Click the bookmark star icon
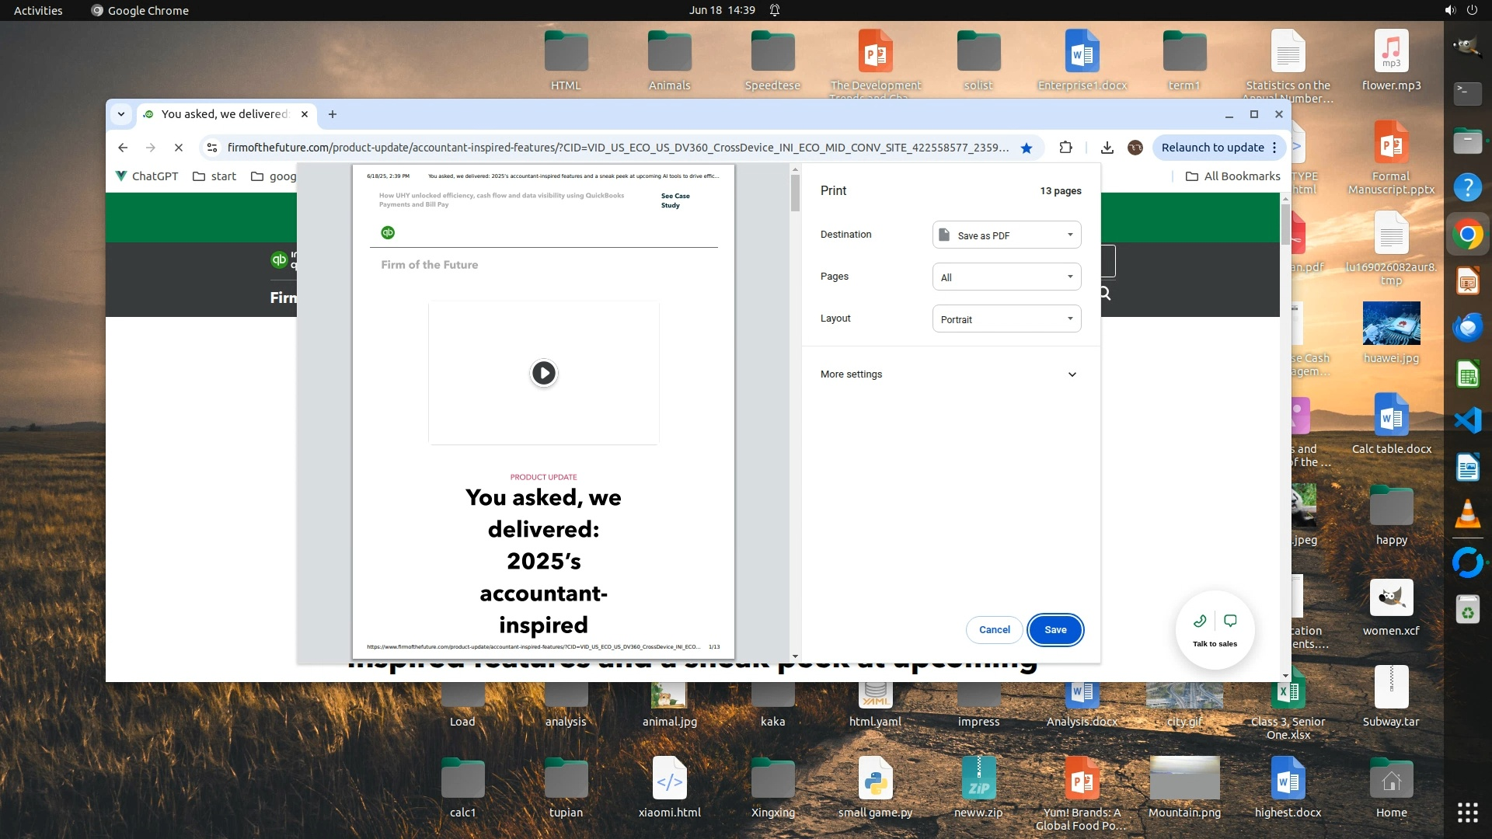 pyautogui.click(x=1027, y=148)
